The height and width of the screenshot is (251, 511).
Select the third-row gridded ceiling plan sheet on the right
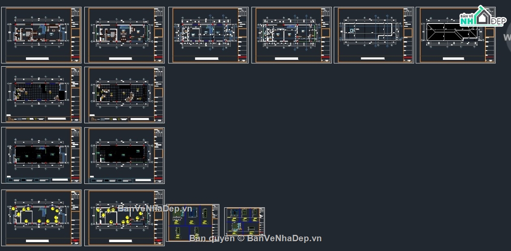tap(124, 155)
